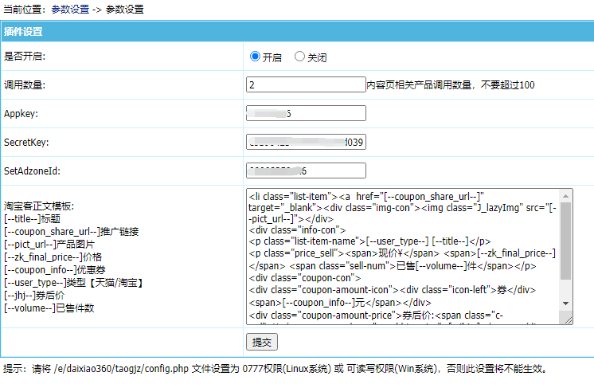Click the 淘宝客正文模板 label
Screen dimensions: 594x388
click(x=39, y=206)
